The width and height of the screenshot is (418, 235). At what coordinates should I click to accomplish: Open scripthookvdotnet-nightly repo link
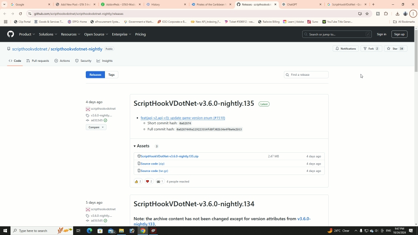(77, 49)
